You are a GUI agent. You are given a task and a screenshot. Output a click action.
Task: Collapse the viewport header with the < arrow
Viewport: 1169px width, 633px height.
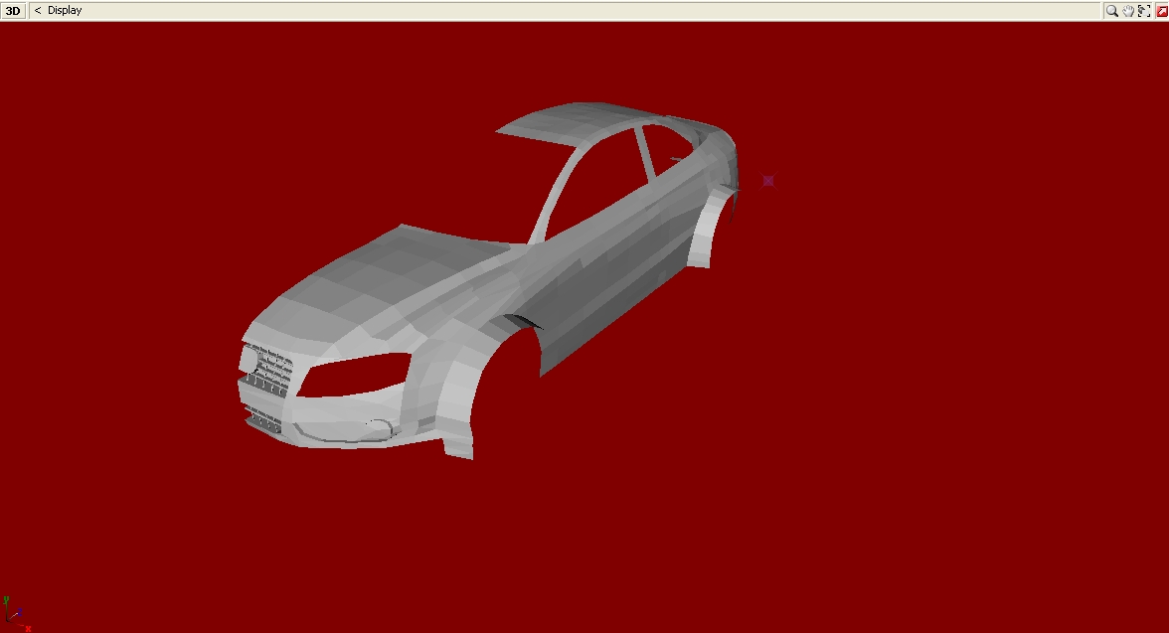point(38,10)
